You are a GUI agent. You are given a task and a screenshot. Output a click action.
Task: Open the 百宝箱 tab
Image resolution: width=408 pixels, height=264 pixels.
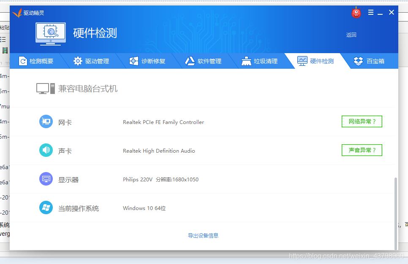pyautogui.click(x=370, y=61)
